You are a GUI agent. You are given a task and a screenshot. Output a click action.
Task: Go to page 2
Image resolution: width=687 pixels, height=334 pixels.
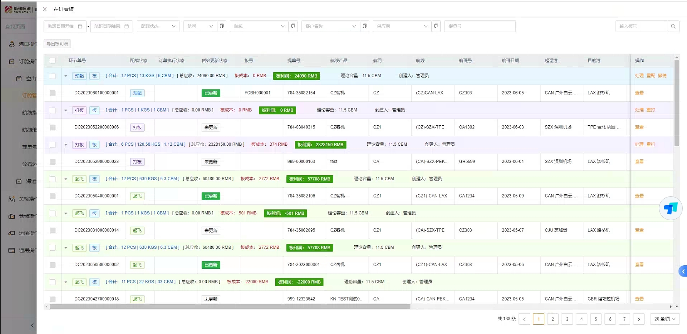coord(553,319)
